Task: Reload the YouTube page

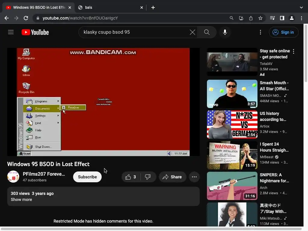Action: point(26,18)
